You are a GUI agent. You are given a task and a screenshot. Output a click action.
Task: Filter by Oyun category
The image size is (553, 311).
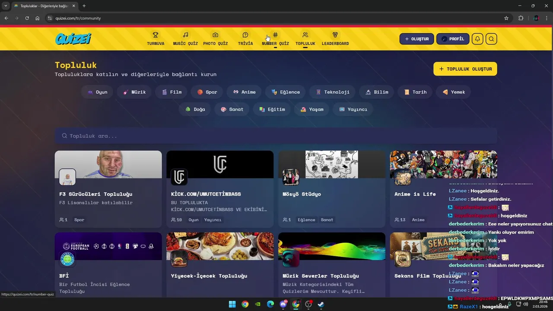[97, 92]
